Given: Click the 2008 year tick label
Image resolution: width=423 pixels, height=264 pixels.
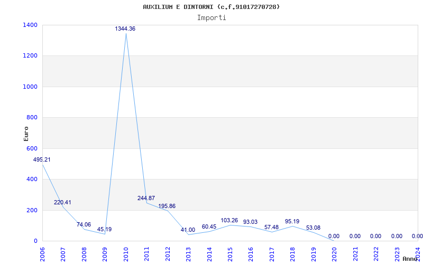Looking at the screenshot, I should click(84, 254).
